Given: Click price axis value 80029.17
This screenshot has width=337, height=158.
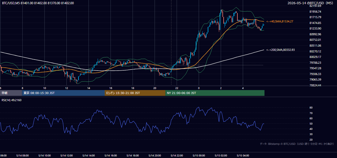Looking at the screenshot, I should click(x=315, y=57).
